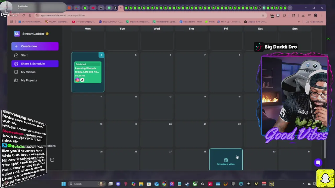
Task: Expand hidden bookmarks overflow chevron
Action: pos(299,22)
